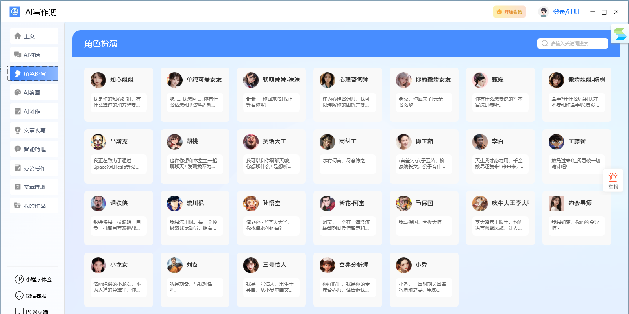Select 角色扮演 in the sidebar
Screen dimensions: 629x314
click(x=34, y=74)
